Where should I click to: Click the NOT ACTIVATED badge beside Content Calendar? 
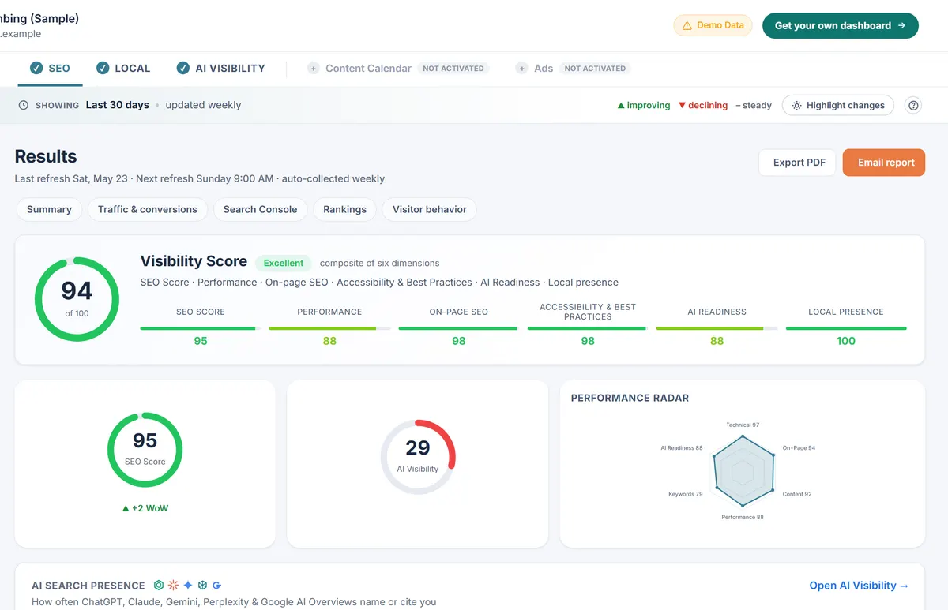pos(453,69)
